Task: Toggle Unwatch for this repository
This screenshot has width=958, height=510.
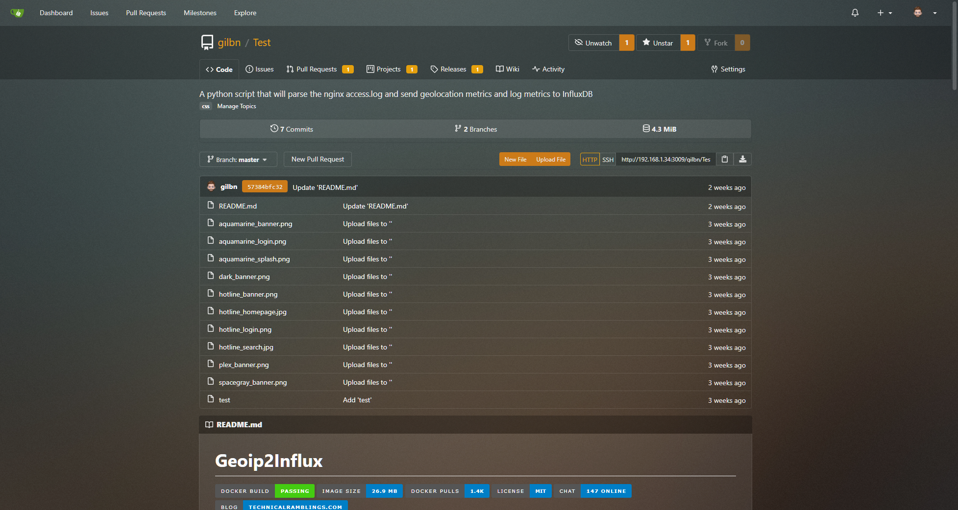Action: 593,43
